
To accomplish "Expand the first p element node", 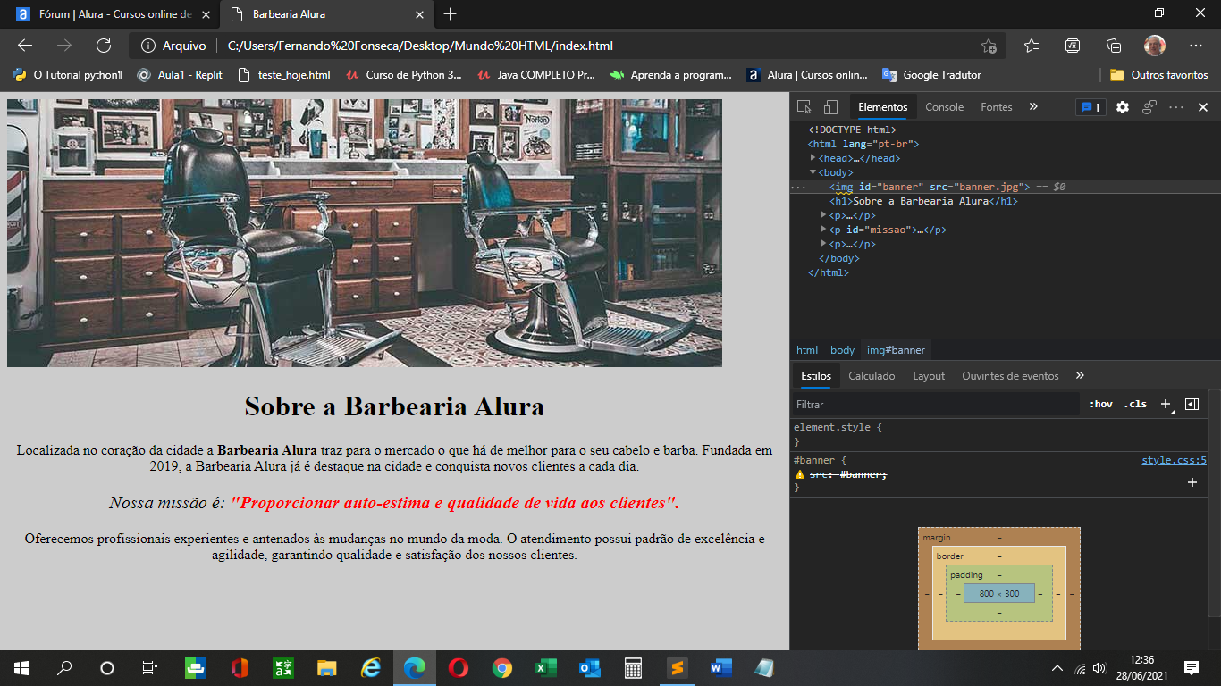I will click(824, 215).
